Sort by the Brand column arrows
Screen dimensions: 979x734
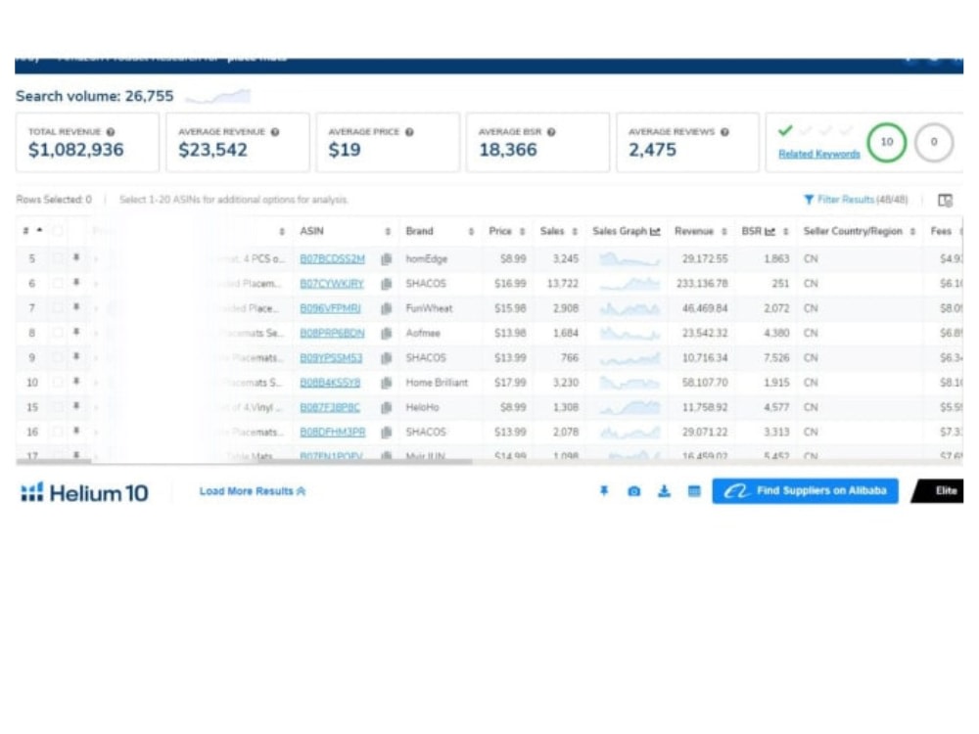[x=472, y=232]
